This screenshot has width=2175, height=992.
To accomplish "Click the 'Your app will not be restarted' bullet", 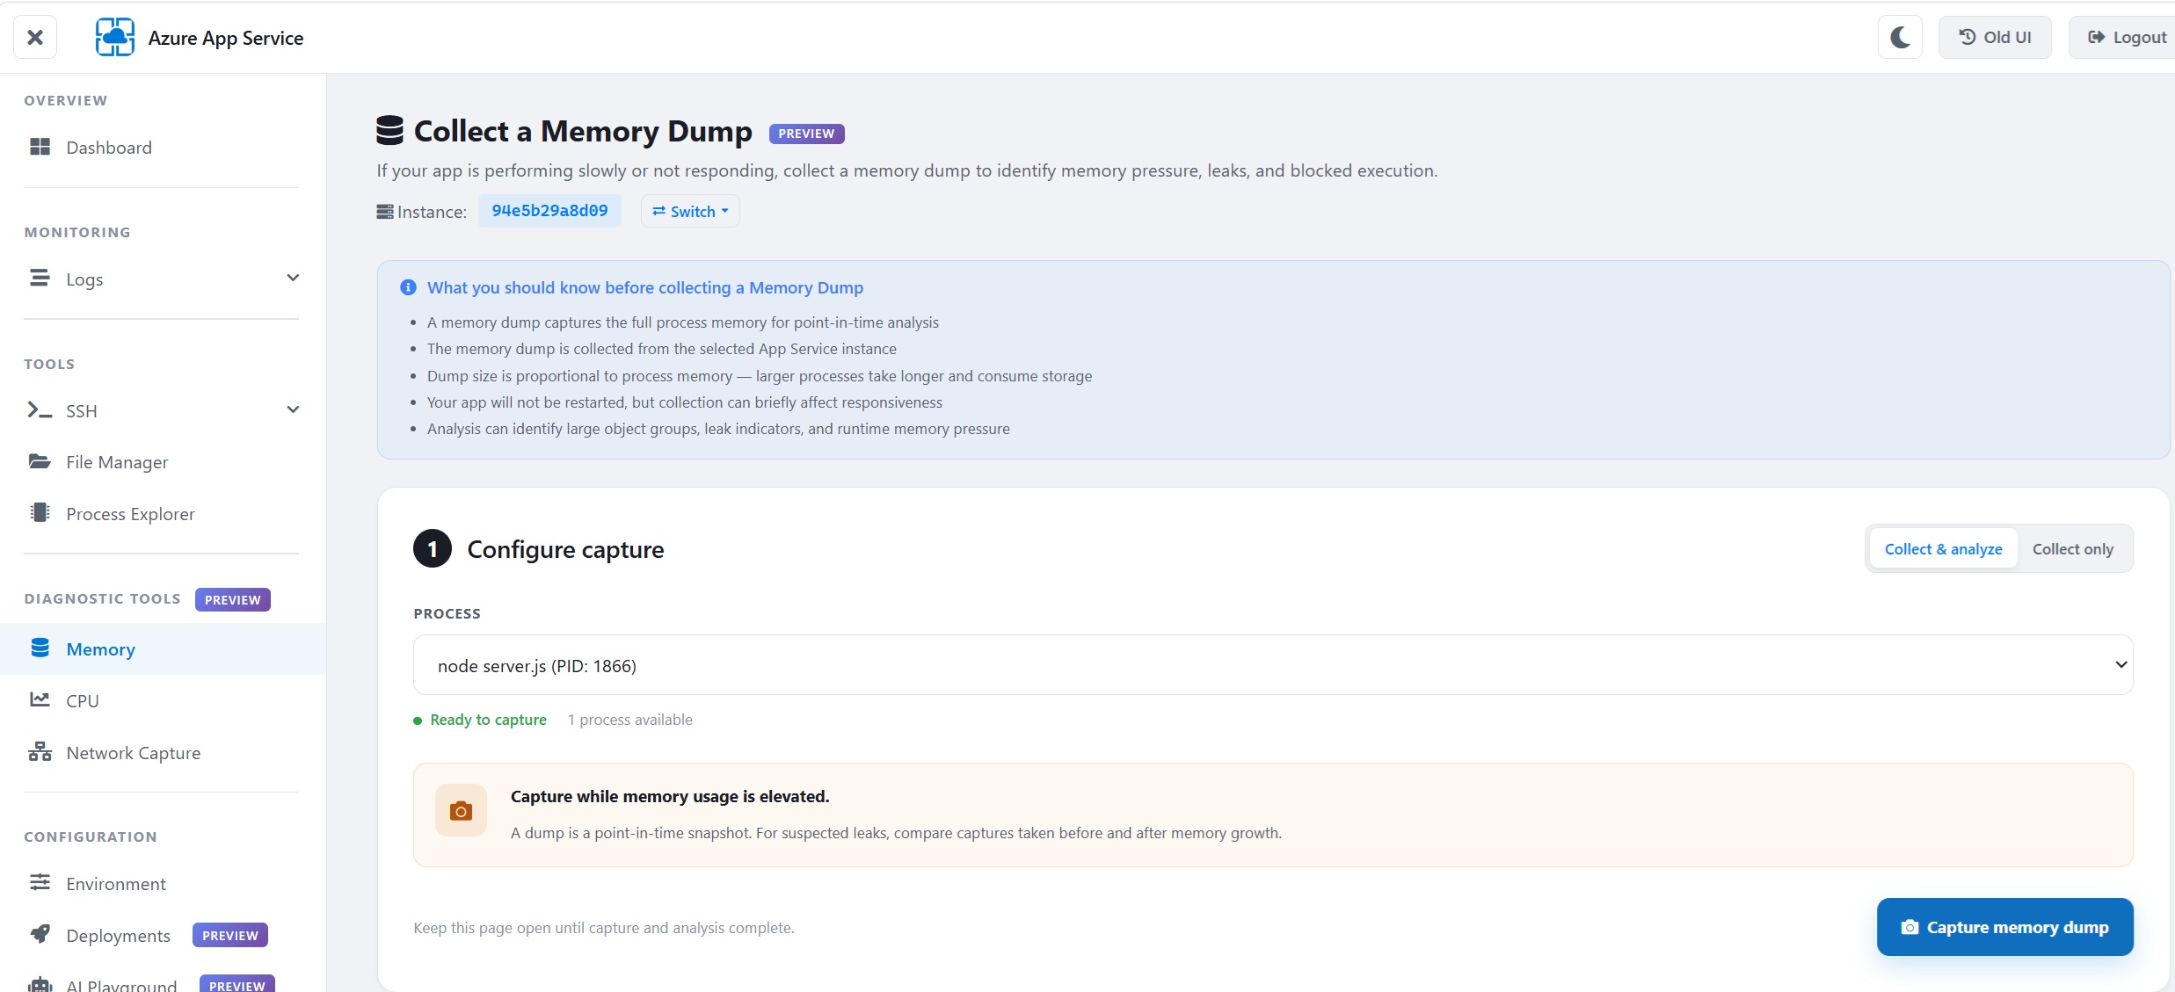I will click(x=685, y=402).
